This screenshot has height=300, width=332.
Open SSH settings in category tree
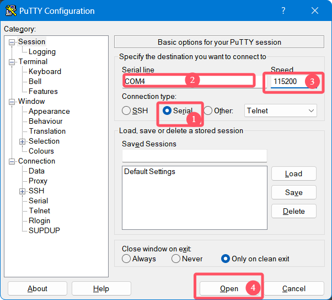coord(36,191)
